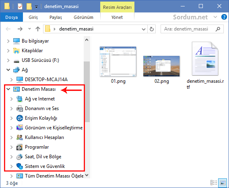Screen dimensions: 229x188
Task: Expand the DESKTOP-MCAJ14A node
Action: [11, 80]
